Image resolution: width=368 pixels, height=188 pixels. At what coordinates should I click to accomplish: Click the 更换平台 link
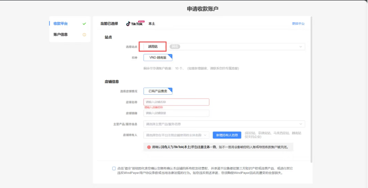click(x=298, y=24)
